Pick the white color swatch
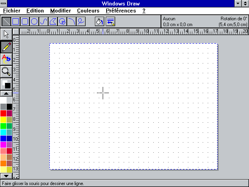Image resolution: width=249 pixels, height=187 pixels. [3, 101]
